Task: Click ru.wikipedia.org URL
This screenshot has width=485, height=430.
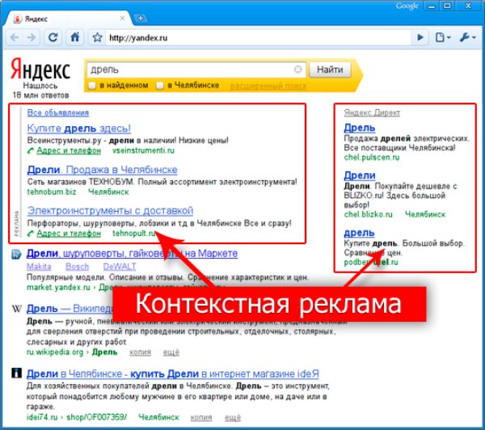Action: tap(55, 352)
